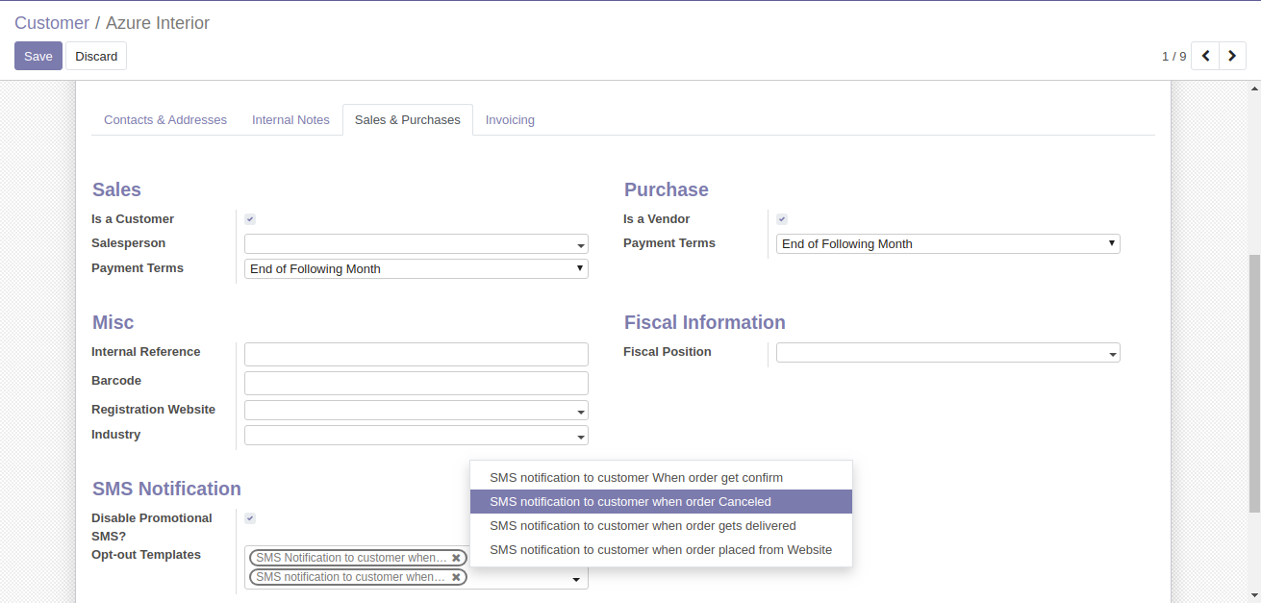Viewport: 1261px width, 603px height.
Task: Open the Fiscal Position dropdown
Action: point(947,353)
